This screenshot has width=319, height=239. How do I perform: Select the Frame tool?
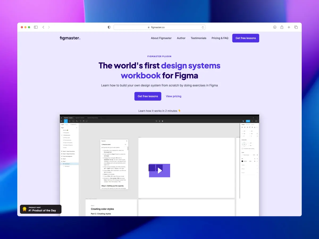[69, 121]
